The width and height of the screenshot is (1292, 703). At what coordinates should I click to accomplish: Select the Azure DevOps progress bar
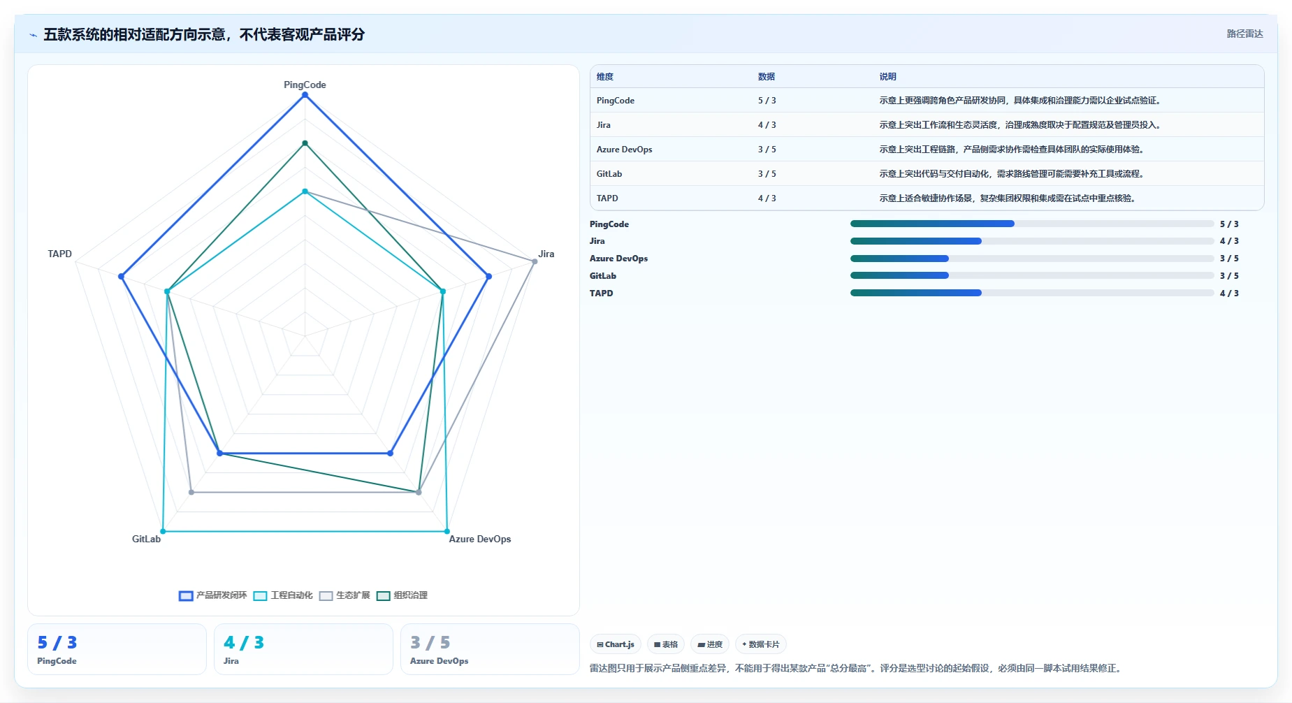click(x=1032, y=259)
